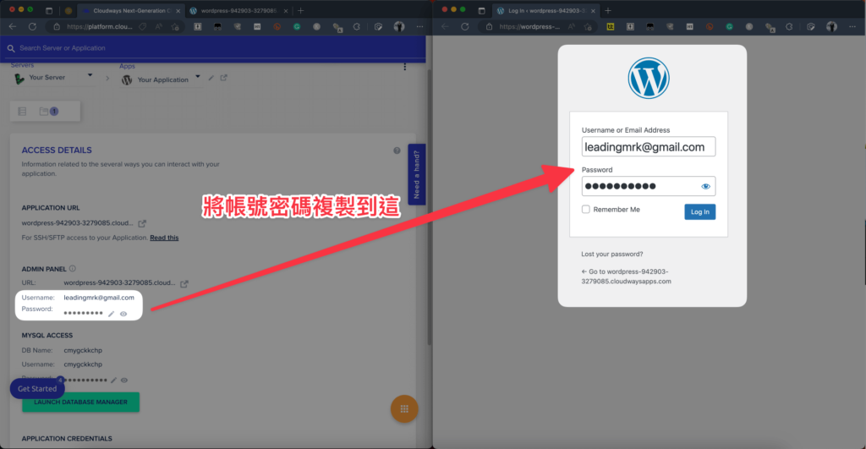Open a new tab in Cloudways window
The width and height of the screenshot is (866, 449).
301,10
